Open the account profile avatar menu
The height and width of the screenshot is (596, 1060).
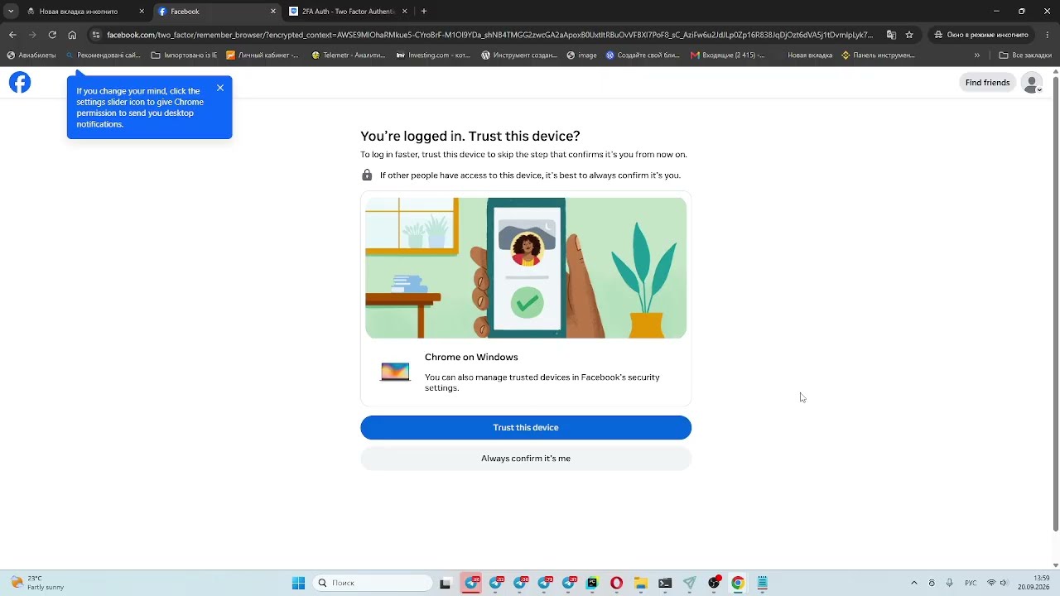coord(1032,83)
